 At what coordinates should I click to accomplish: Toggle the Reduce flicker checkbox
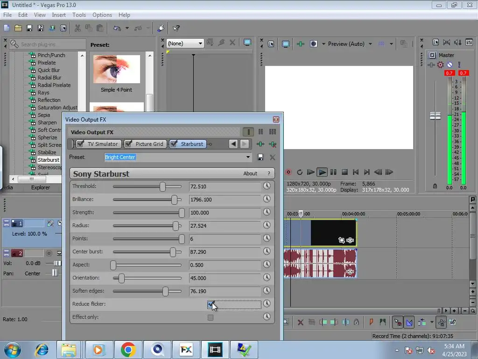pos(211,304)
